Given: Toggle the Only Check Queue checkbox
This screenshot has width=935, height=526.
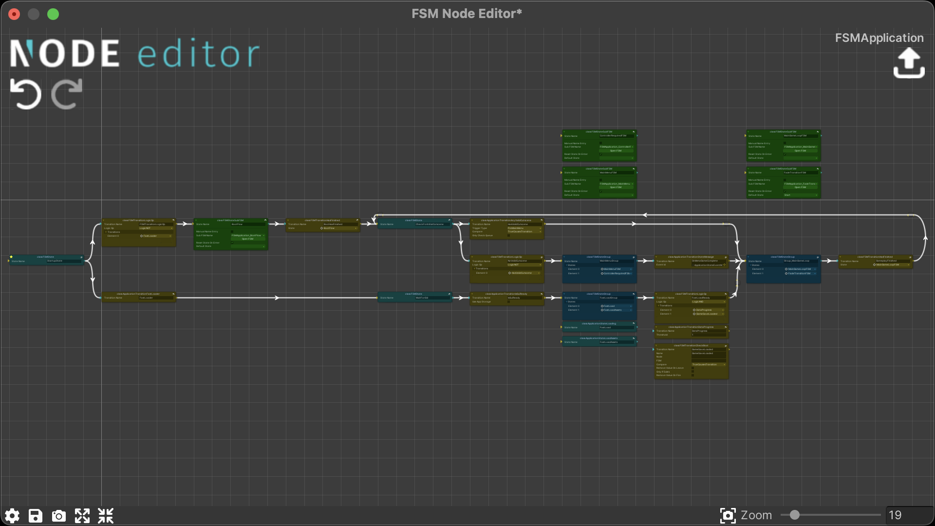Looking at the screenshot, I should click(508, 236).
